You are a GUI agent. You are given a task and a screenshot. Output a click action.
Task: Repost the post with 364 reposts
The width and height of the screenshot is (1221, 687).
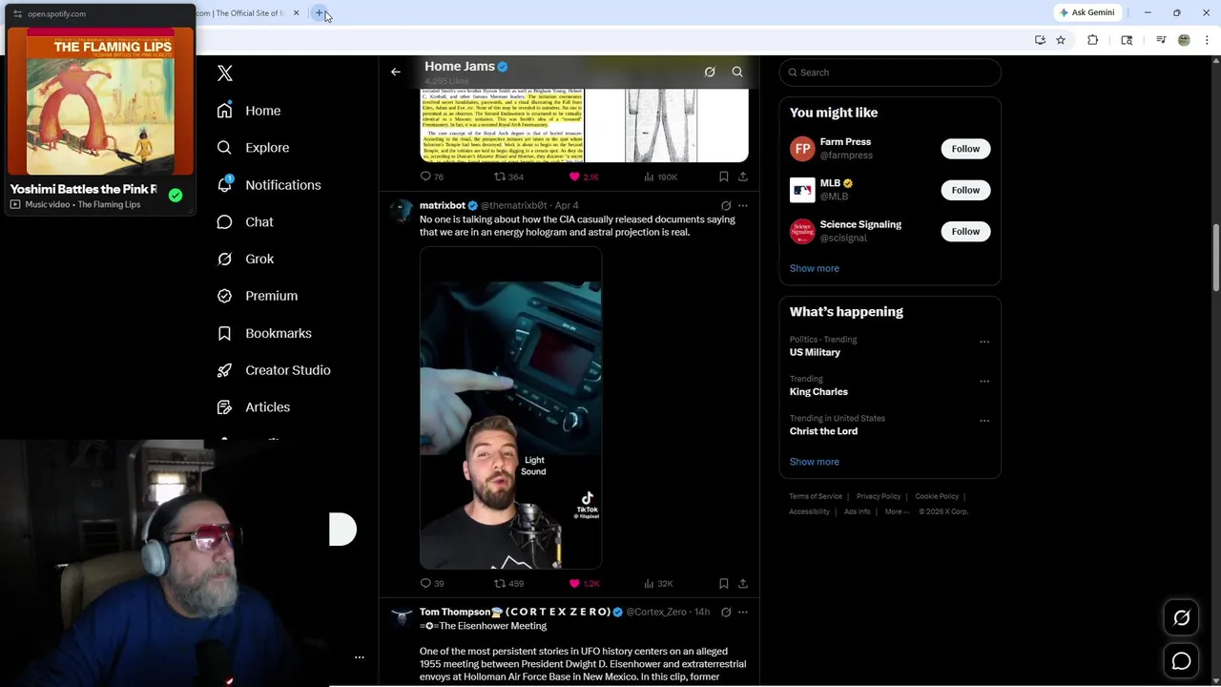[508, 177]
